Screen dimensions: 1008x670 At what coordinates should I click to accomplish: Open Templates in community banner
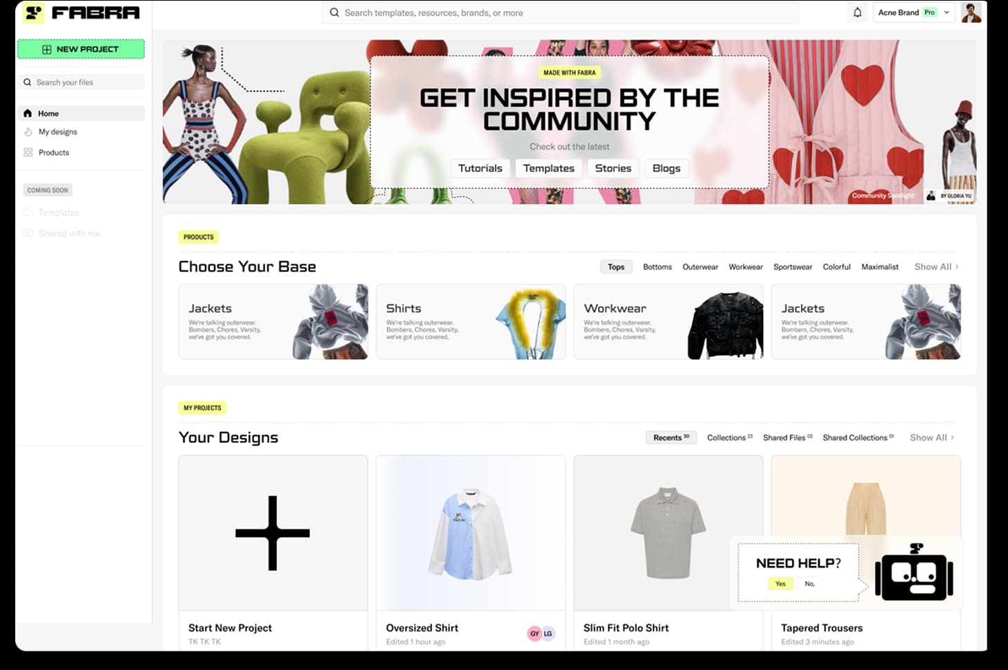tap(549, 168)
